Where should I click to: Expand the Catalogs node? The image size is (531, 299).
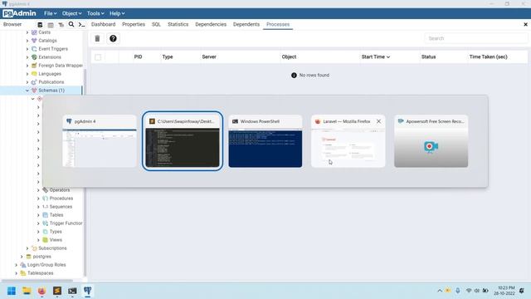(27, 41)
